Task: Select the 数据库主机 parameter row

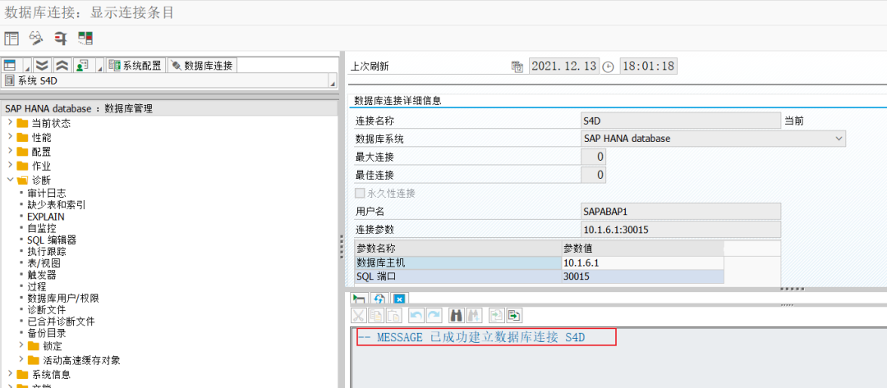Action: point(539,262)
